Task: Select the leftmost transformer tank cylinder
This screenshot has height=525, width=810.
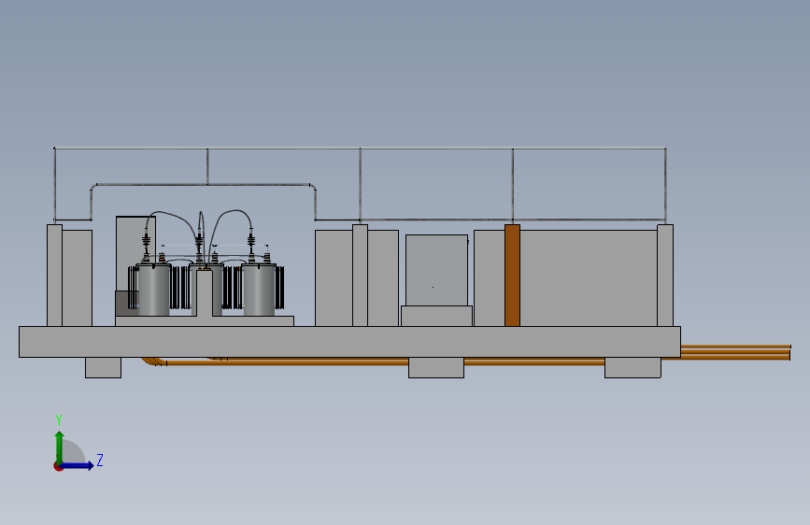Action: point(154,290)
